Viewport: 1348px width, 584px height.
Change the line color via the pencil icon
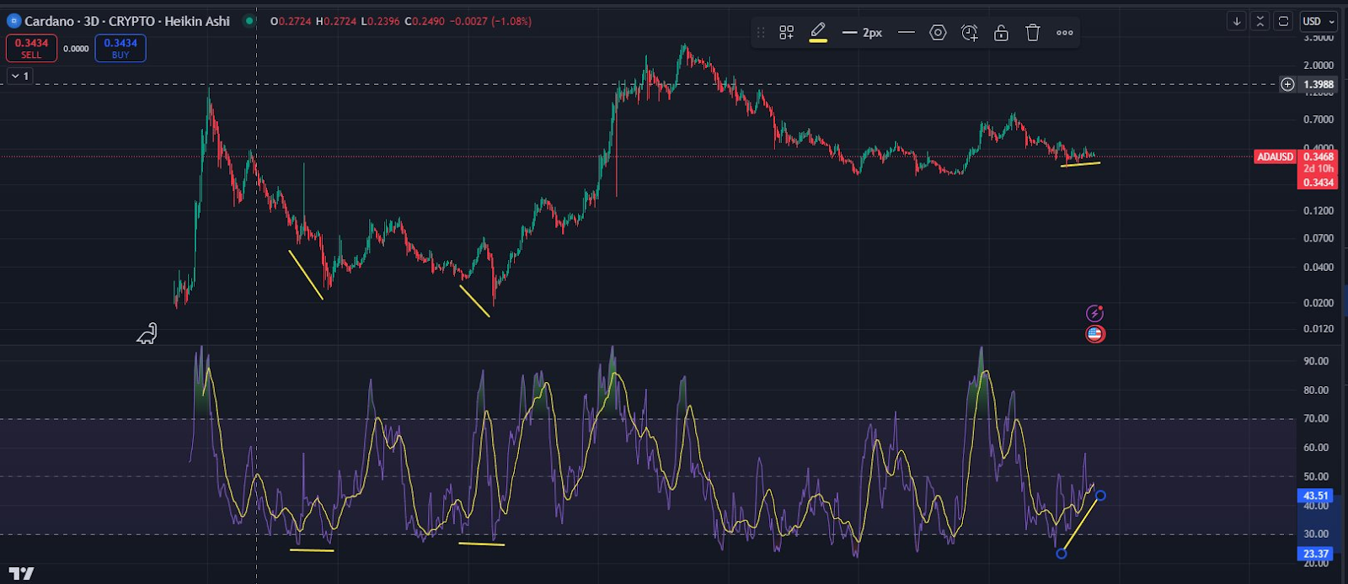tap(818, 33)
